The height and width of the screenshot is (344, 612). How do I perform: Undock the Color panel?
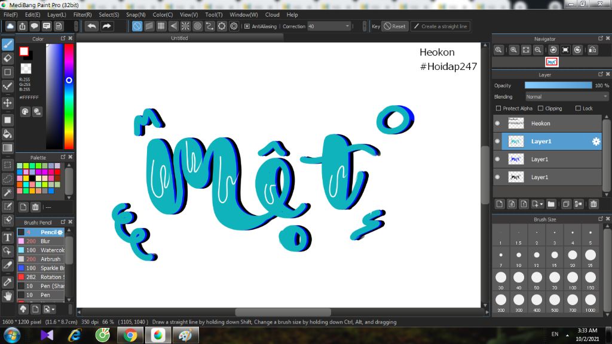(63, 38)
